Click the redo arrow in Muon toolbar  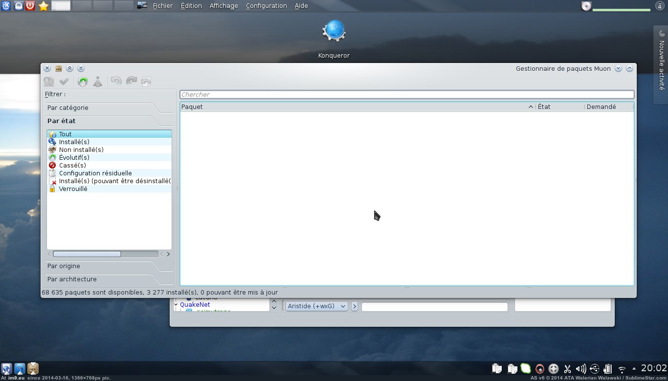tap(131, 82)
